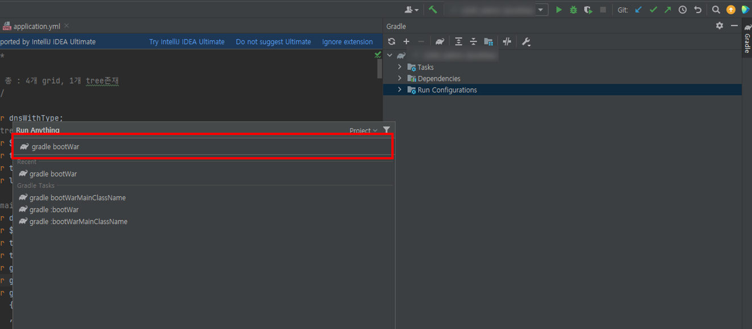Viewport: 752px width, 329px height.
Task: Expand the Tasks node
Action: coord(400,67)
